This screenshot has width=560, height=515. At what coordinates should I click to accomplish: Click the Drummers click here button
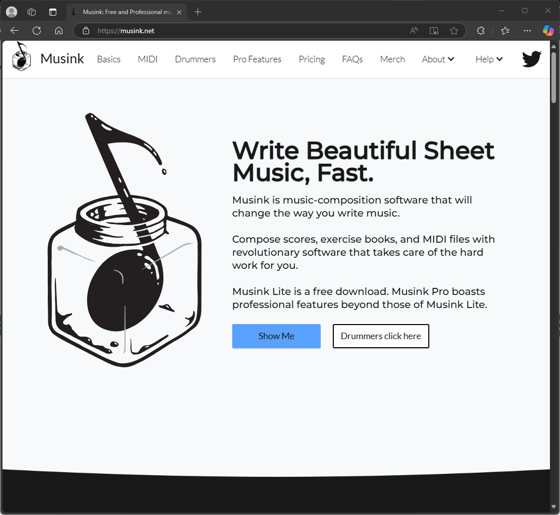[381, 336]
